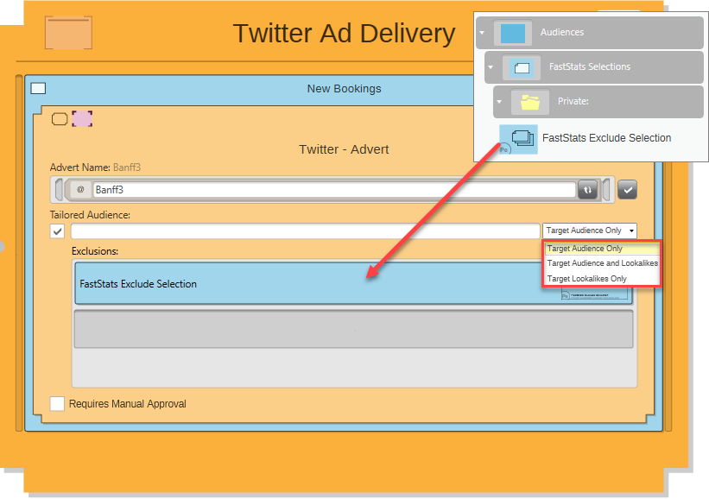The image size is (709, 499).
Task: Click the Requires Manual Approval label
Action: coord(128,404)
